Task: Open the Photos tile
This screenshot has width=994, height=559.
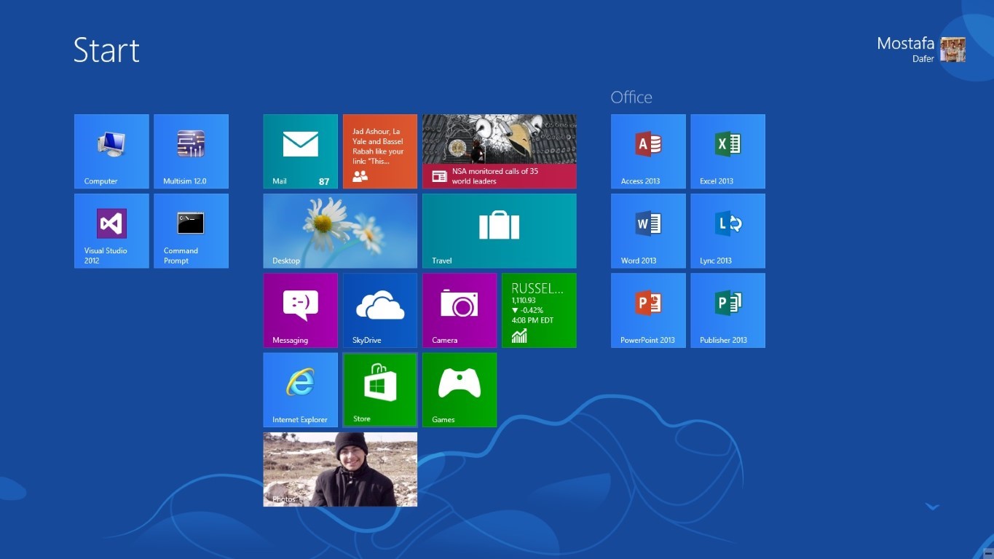Action: pos(340,469)
